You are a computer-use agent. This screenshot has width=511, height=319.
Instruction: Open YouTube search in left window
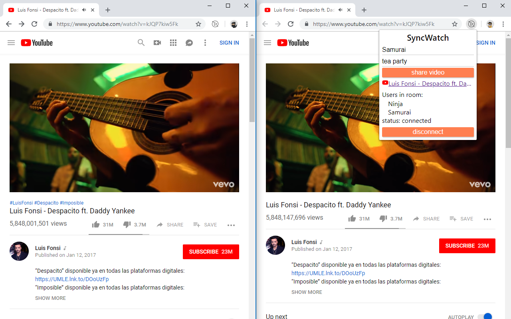141,43
